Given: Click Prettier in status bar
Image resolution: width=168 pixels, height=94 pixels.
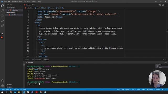Looking at the screenshot, I should click(157, 89).
